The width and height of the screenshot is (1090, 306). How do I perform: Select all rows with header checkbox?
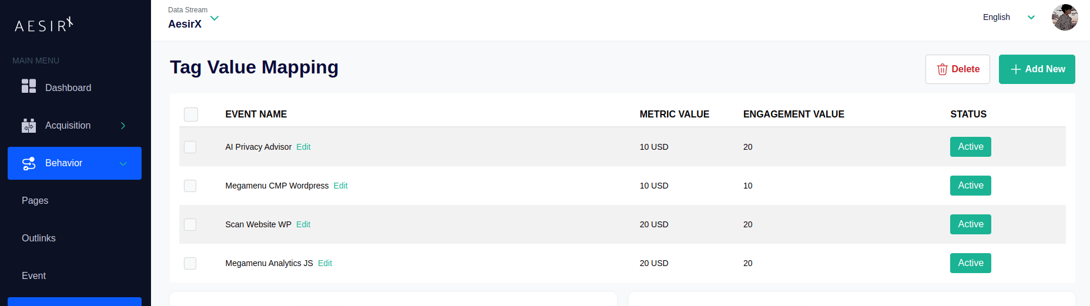[191, 115]
